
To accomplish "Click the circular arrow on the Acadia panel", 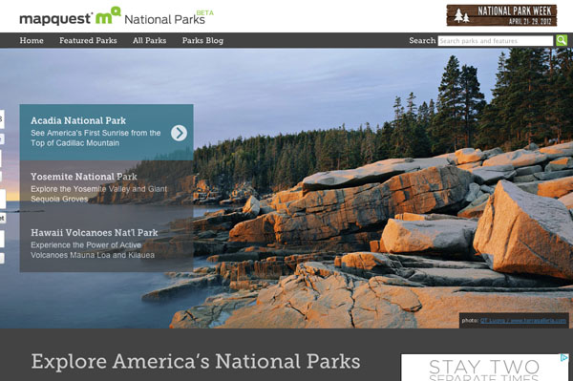I will 179,133.
